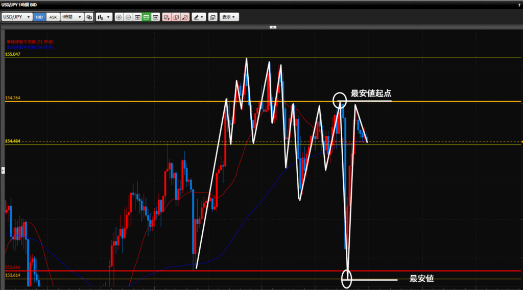
Task: Click the chart width toggle left of zoom-out-all
Action: pos(137,17)
